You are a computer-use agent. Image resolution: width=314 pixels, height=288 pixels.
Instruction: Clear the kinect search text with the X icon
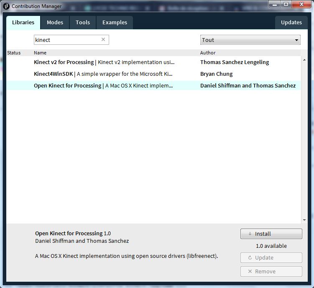click(103, 40)
